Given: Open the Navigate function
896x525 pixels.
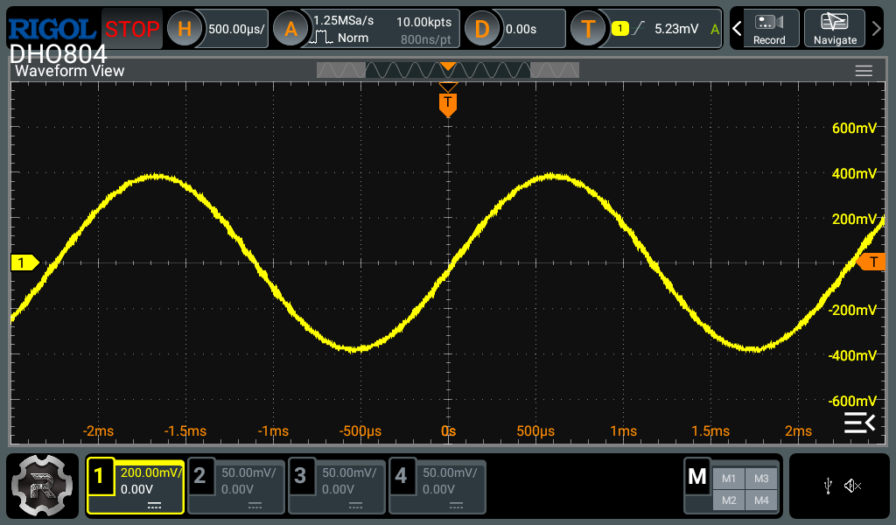Looking at the screenshot, I should (835, 29).
